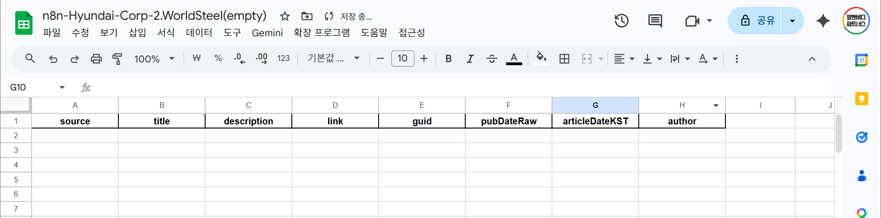Open version history clock icon
The width and height of the screenshot is (881, 218).
click(621, 21)
